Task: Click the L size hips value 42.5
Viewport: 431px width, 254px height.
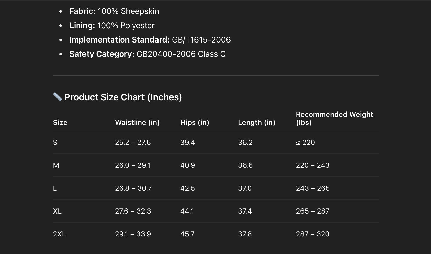Action: click(188, 188)
